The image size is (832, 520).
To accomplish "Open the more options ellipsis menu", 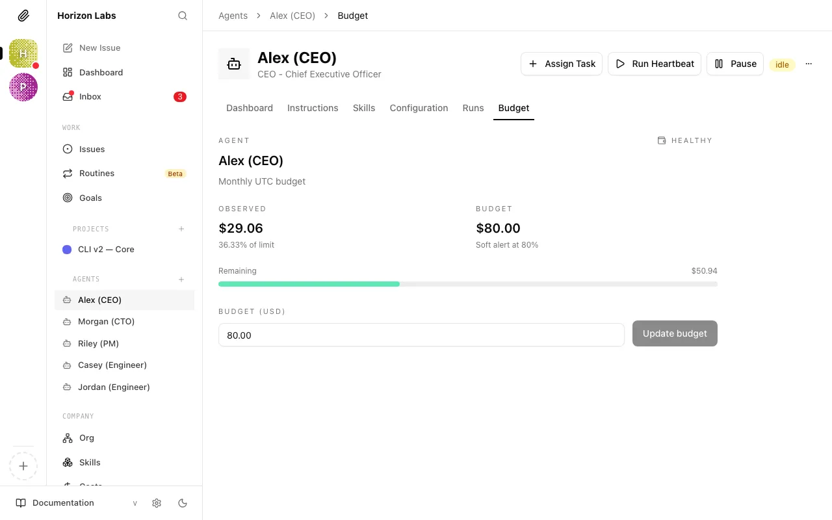I will (809, 64).
